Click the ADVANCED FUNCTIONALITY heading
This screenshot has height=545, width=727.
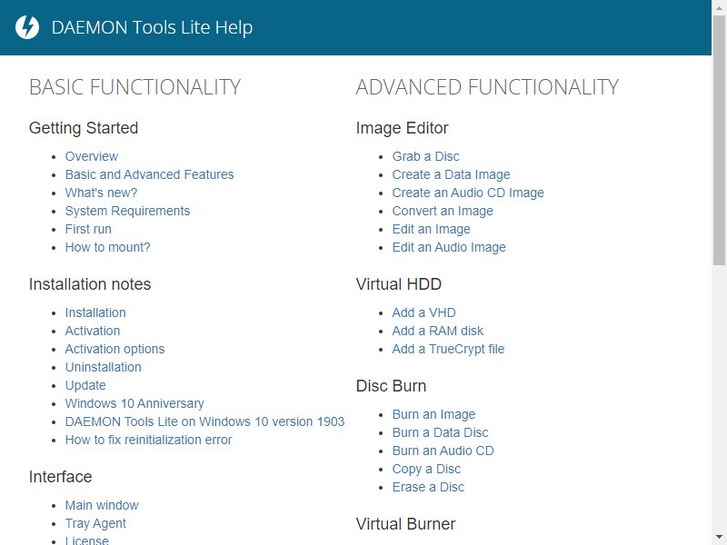[487, 87]
